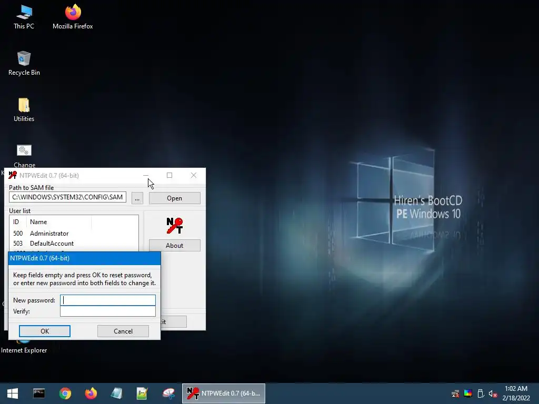Open the red-white taskbar tool icon
The width and height of the screenshot is (539, 404).
pos(168,393)
